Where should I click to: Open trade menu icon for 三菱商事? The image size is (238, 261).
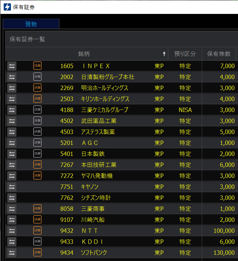pos(12,209)
